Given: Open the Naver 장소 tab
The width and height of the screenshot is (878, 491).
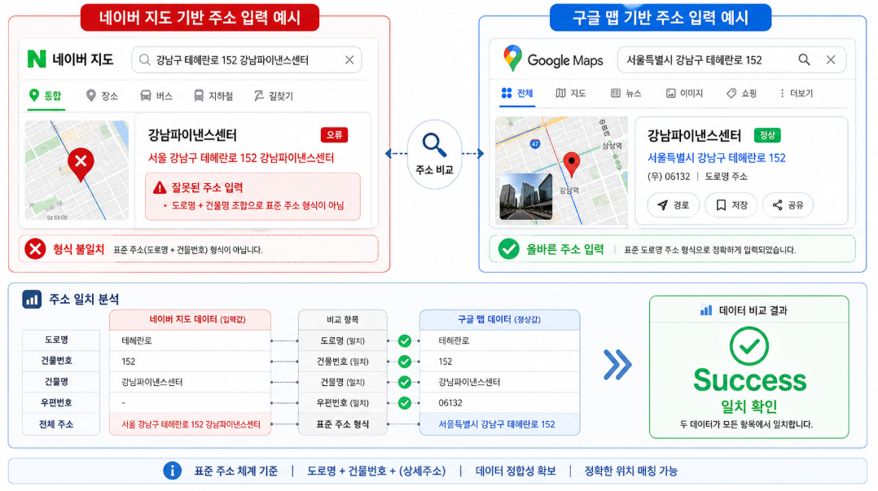Looking at the screenshot, I should [102, 96].
